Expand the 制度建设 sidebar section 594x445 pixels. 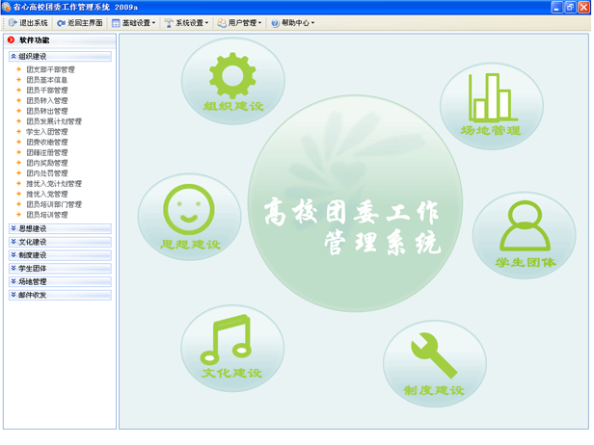click(x=59, y=255)
